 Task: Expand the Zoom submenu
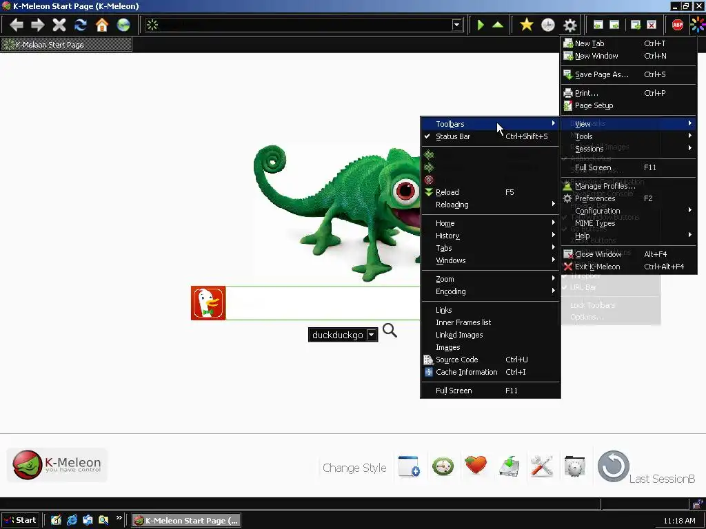click(491, 279)
